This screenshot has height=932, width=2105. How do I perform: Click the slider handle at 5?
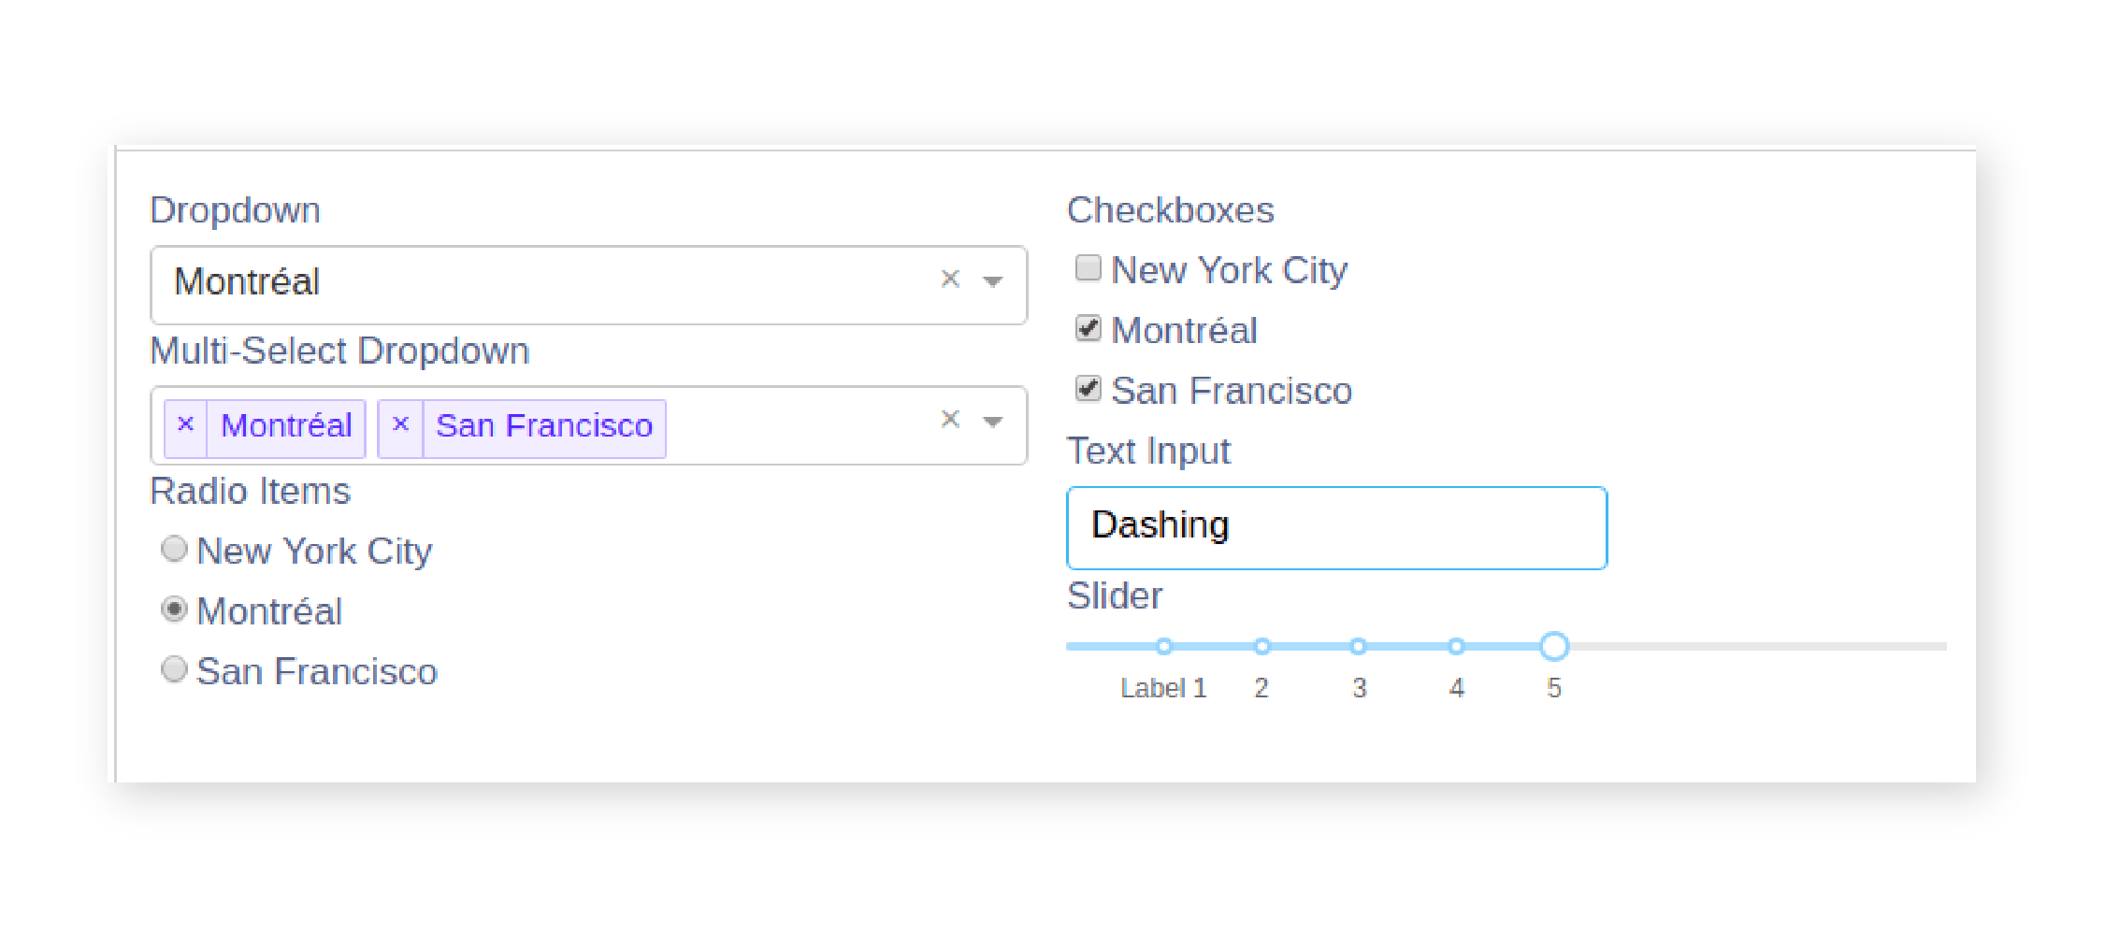(1554, 646)
